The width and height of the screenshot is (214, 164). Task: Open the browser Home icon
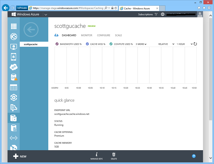coord(199,8)
